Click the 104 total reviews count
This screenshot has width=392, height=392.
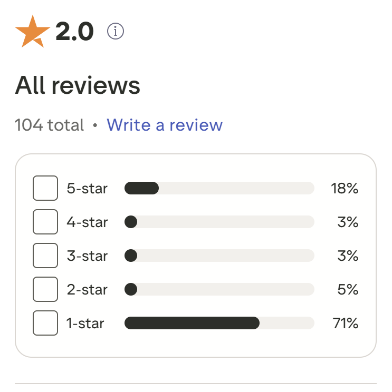tap(49, 125)
